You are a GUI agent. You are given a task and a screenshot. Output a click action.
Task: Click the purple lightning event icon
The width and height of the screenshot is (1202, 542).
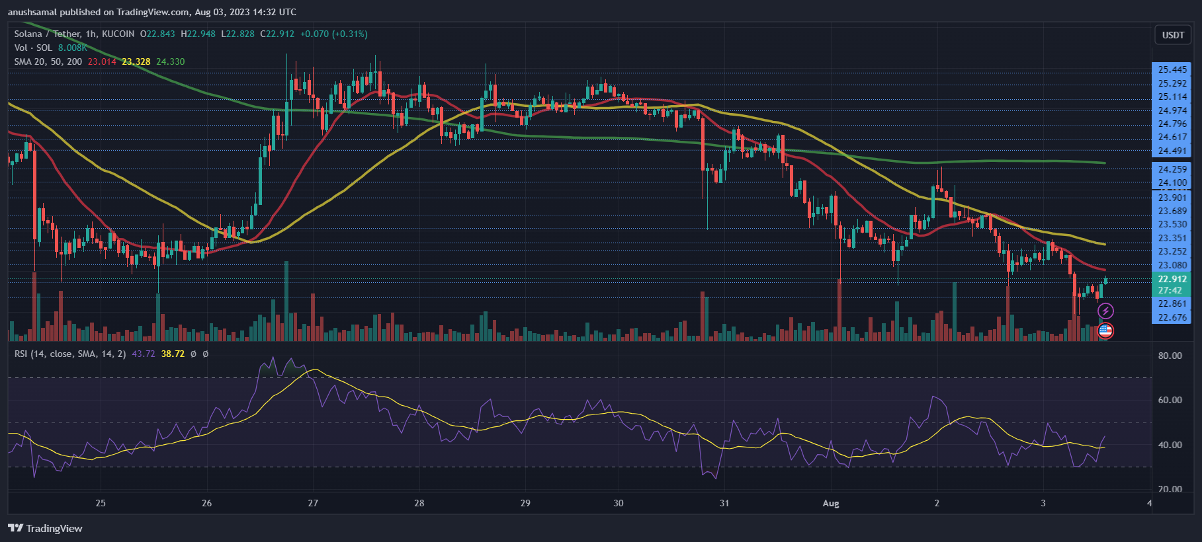click(1105, 311)
